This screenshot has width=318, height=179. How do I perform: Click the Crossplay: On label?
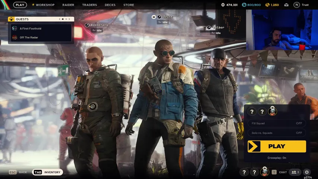coord(277,158)
